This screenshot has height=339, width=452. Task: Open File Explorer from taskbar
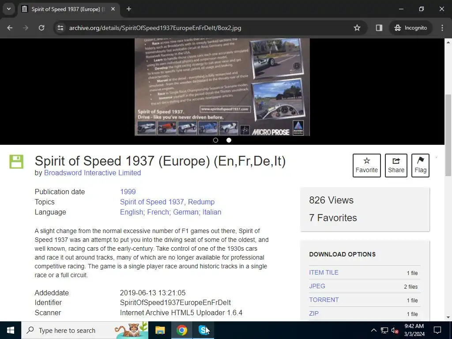[x=160, y=330]
